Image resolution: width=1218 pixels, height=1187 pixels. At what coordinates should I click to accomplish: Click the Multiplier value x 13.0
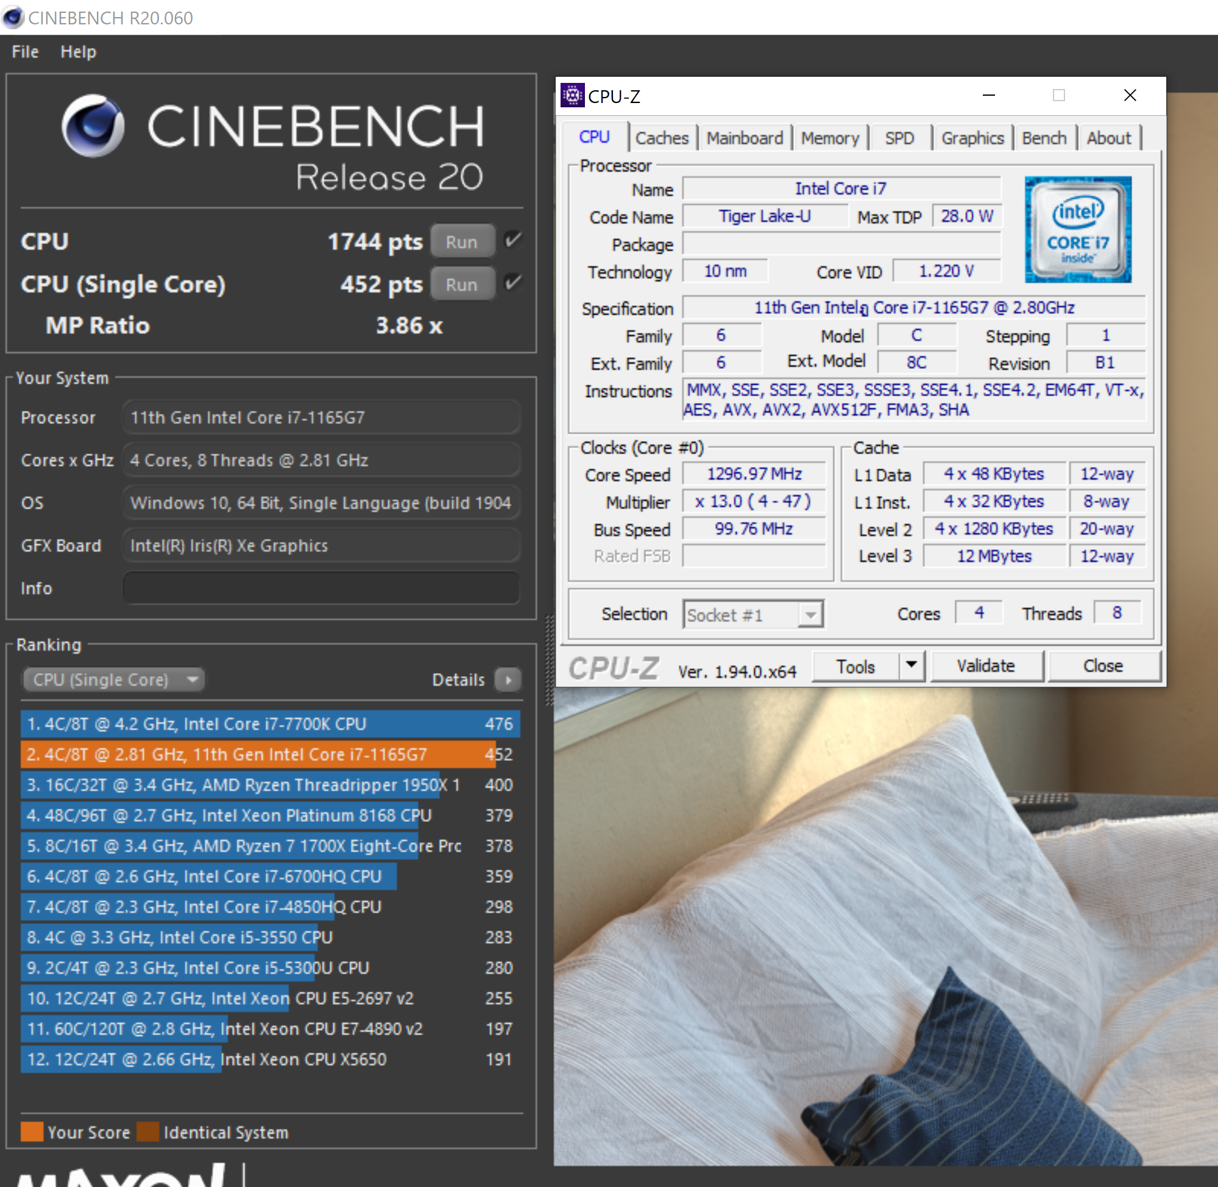pyautogui.click(x=754, y=501)
